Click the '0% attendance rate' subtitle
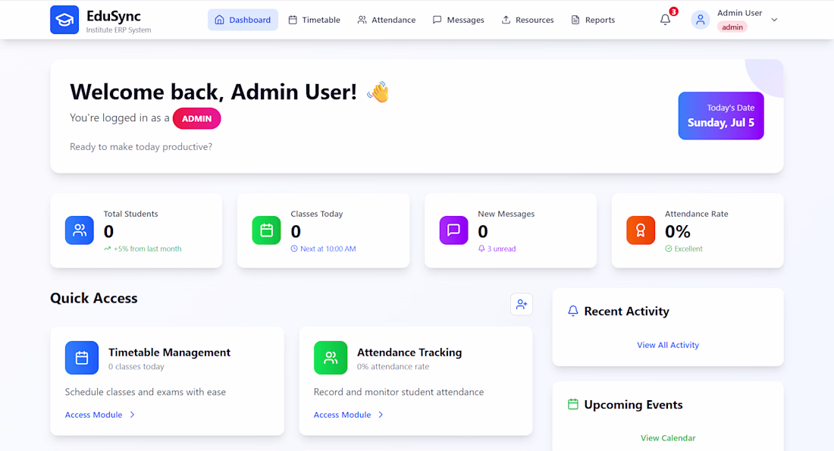This screenshot has height=451, width=834. (x=393, y=366)
